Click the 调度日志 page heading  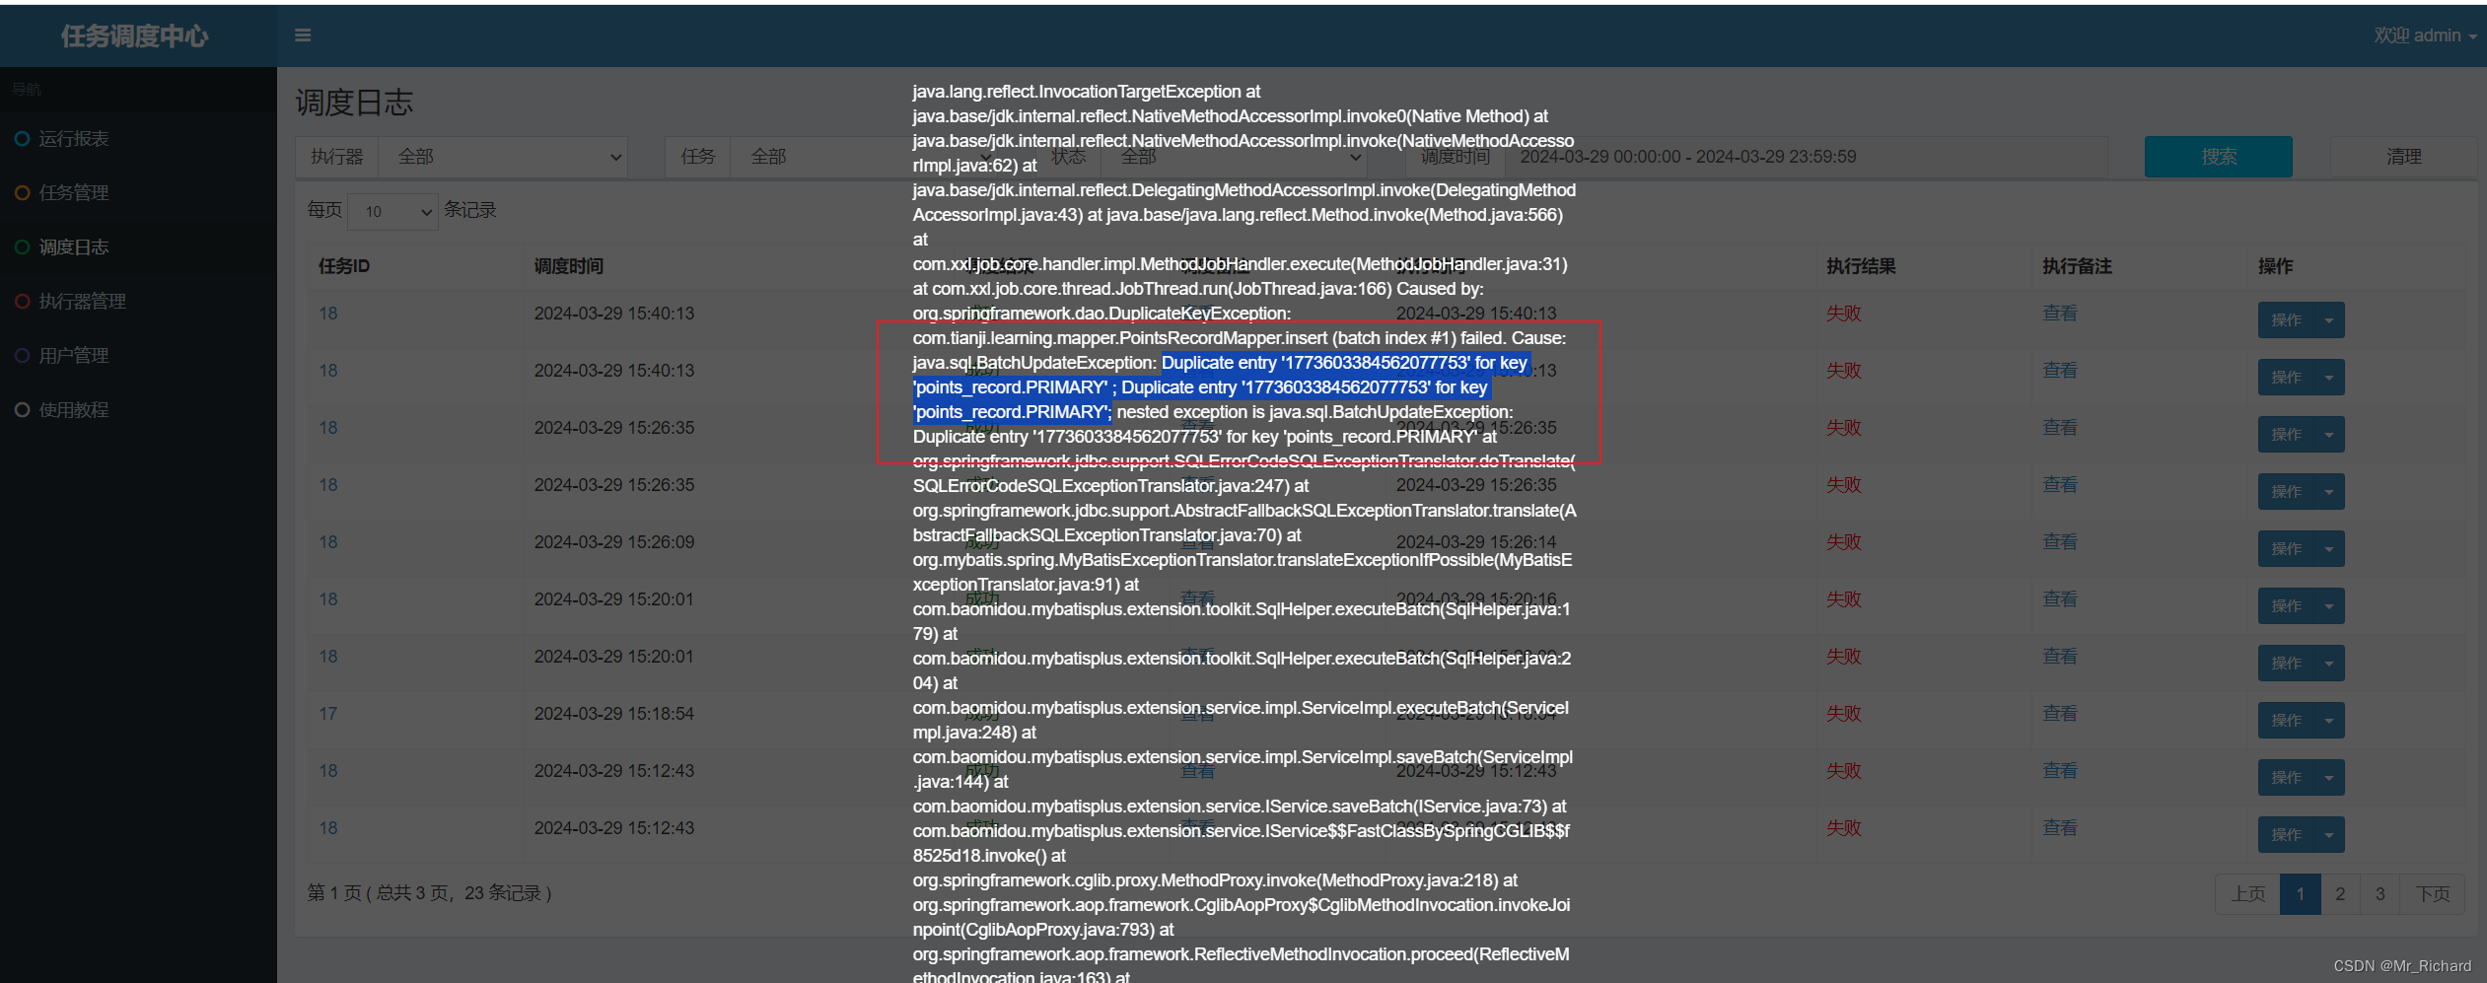pyautogui.click(x=354, y=103)
